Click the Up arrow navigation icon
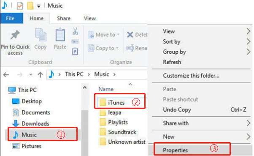254x156 pixels. click(40, 75)
